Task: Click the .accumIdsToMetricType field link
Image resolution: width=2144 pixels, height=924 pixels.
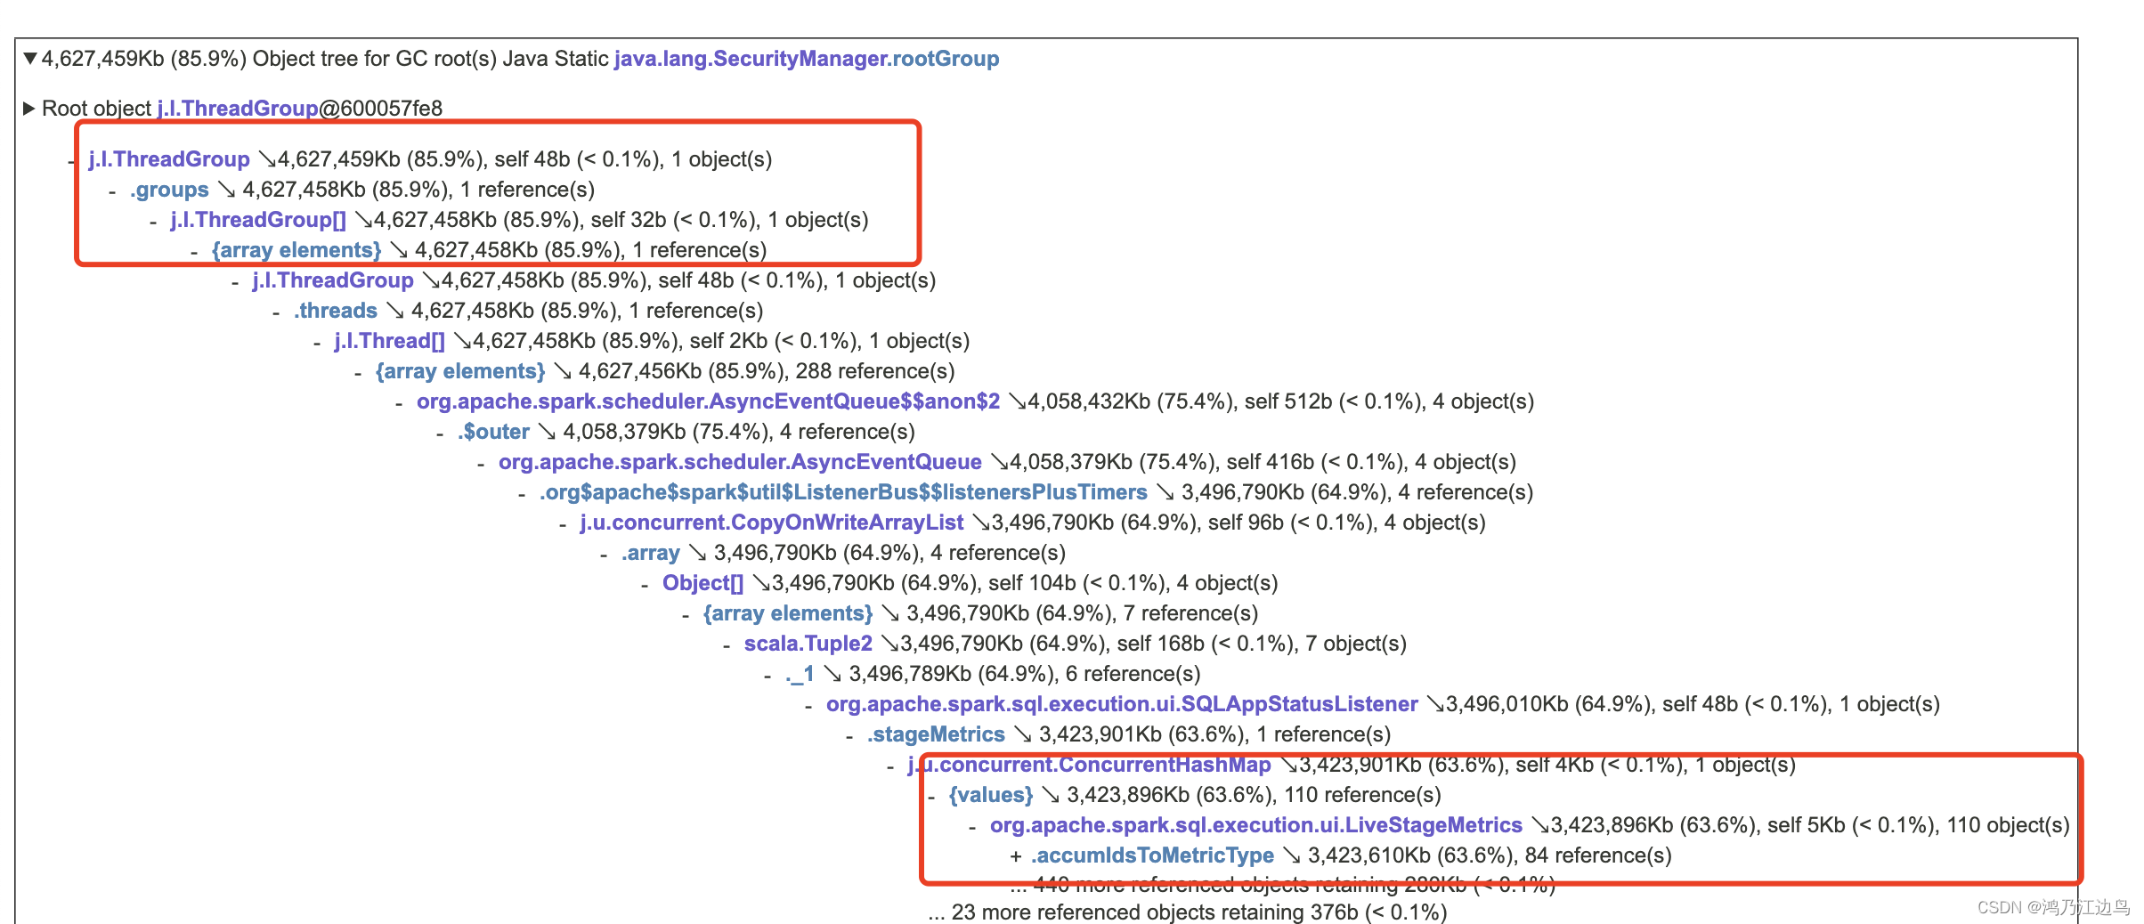Action: coord(1153,855)
